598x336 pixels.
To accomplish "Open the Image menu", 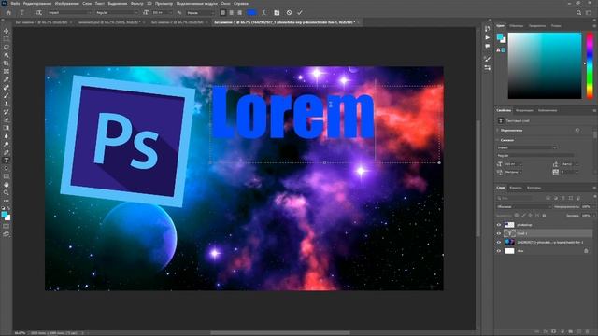I will [66, 4].
